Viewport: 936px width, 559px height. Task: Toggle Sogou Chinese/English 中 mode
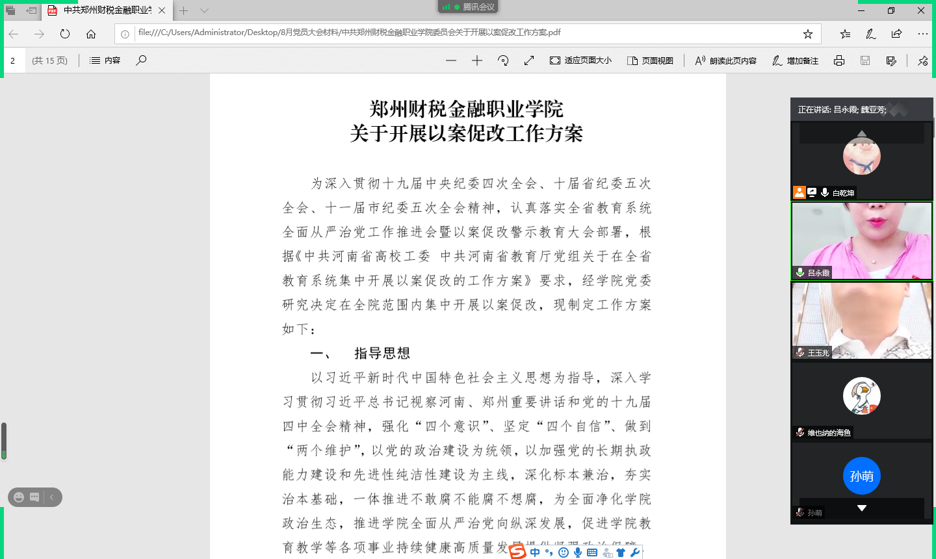point(535,552)
